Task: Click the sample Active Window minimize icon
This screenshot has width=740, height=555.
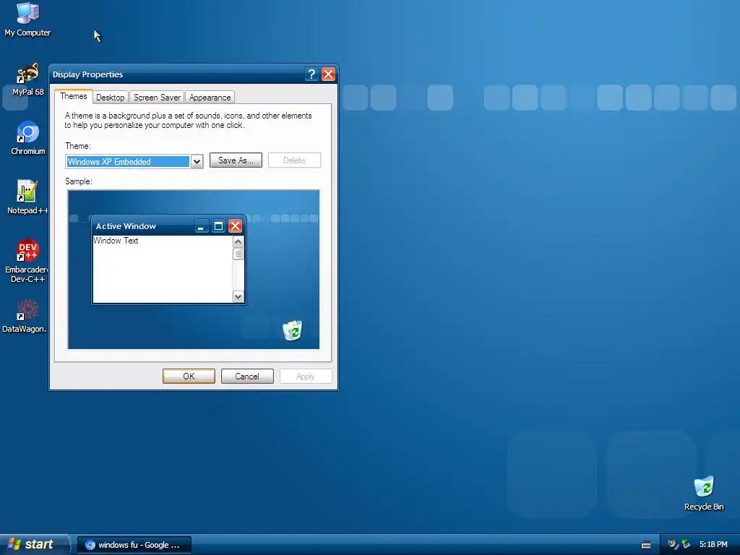Action: coord(201,226)
